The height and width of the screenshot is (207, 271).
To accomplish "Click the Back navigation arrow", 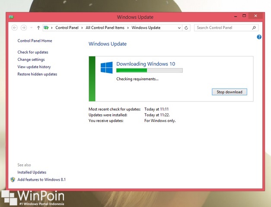I will click(15, 28).
